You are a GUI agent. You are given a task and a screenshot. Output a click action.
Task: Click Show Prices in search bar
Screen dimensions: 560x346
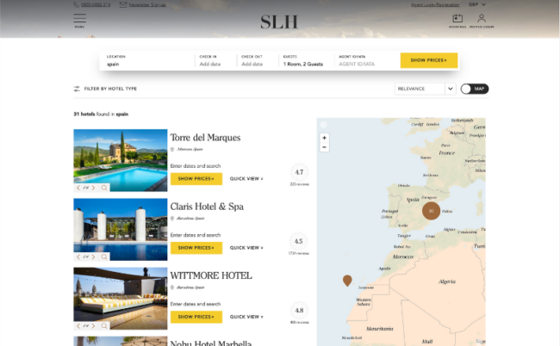(x=428, y=61)
